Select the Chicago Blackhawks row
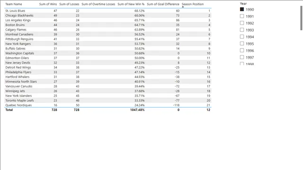This screenshot has width=303, height=170. click(108, 16)
